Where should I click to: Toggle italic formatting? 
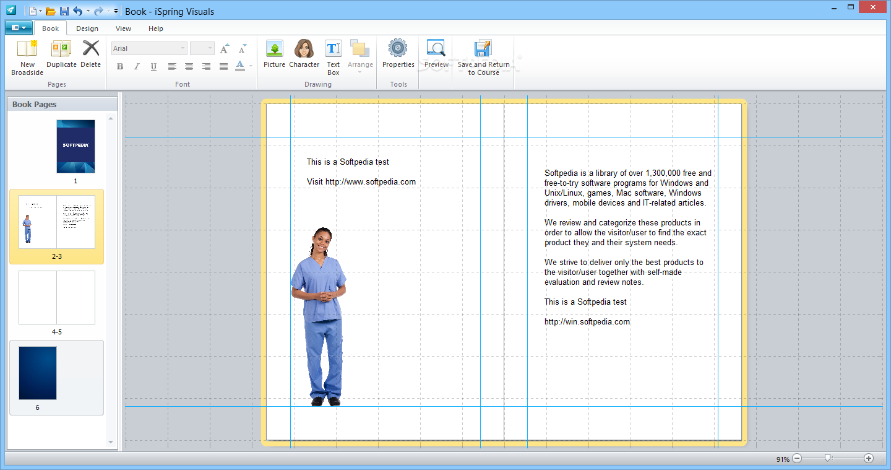click(137, 66)
